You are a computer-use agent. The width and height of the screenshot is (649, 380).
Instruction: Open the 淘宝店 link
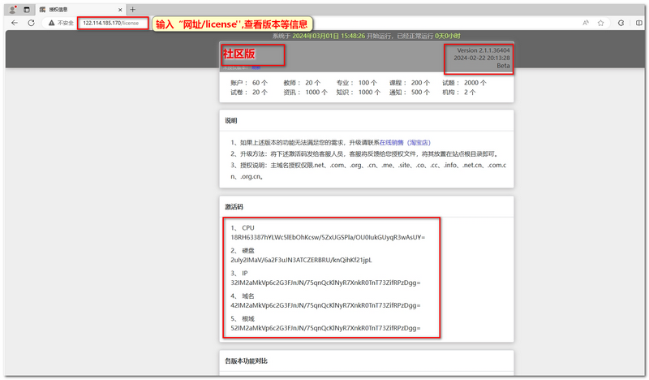point(421,141)
